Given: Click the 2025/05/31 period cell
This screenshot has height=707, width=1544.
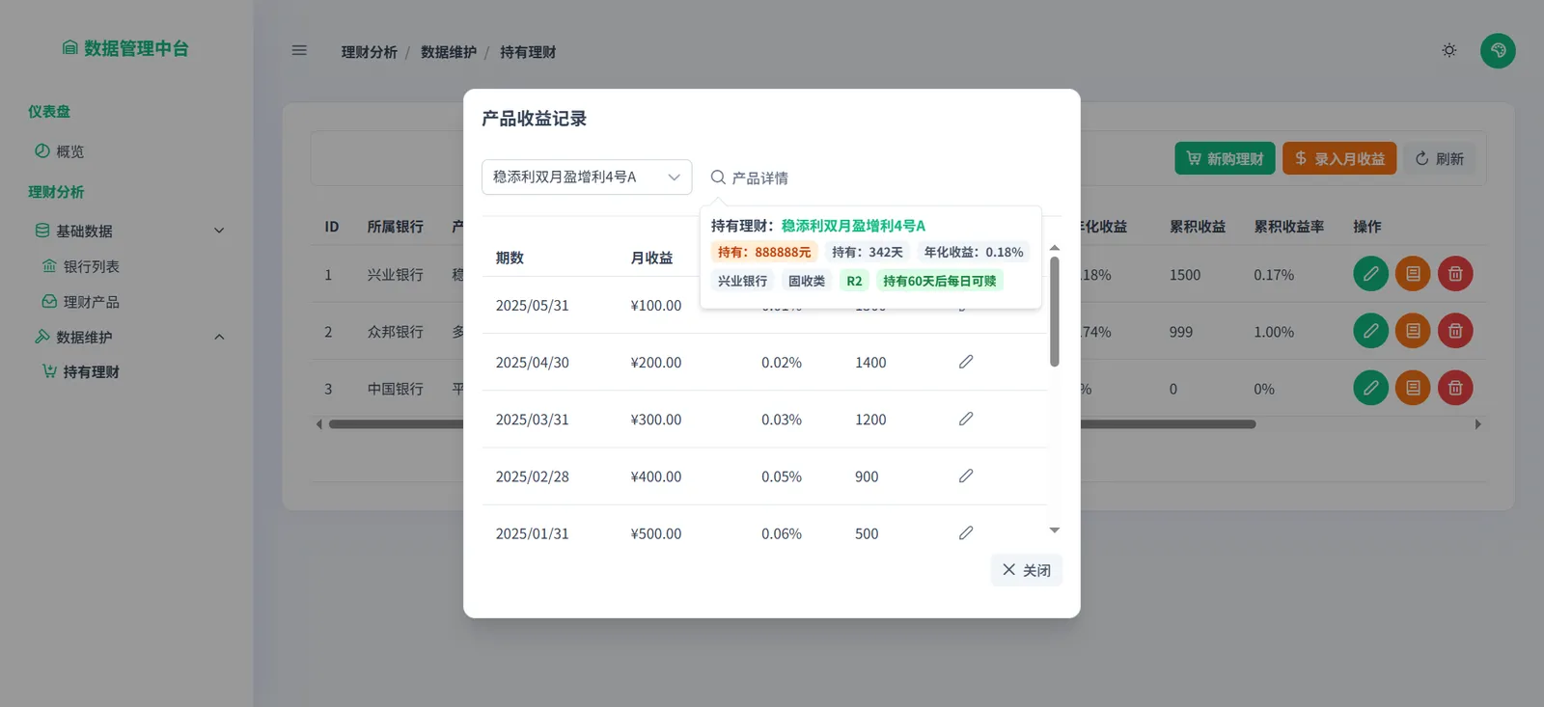Looking at the screenshot, I should 533,306.
